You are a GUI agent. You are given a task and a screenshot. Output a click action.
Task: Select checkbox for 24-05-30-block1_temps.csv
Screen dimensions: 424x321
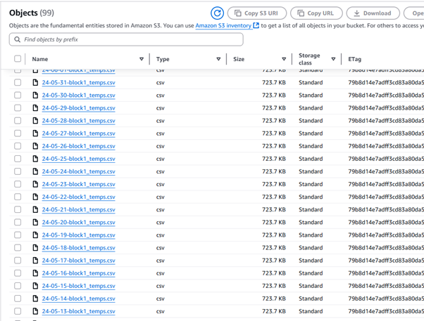coord(18,95)
